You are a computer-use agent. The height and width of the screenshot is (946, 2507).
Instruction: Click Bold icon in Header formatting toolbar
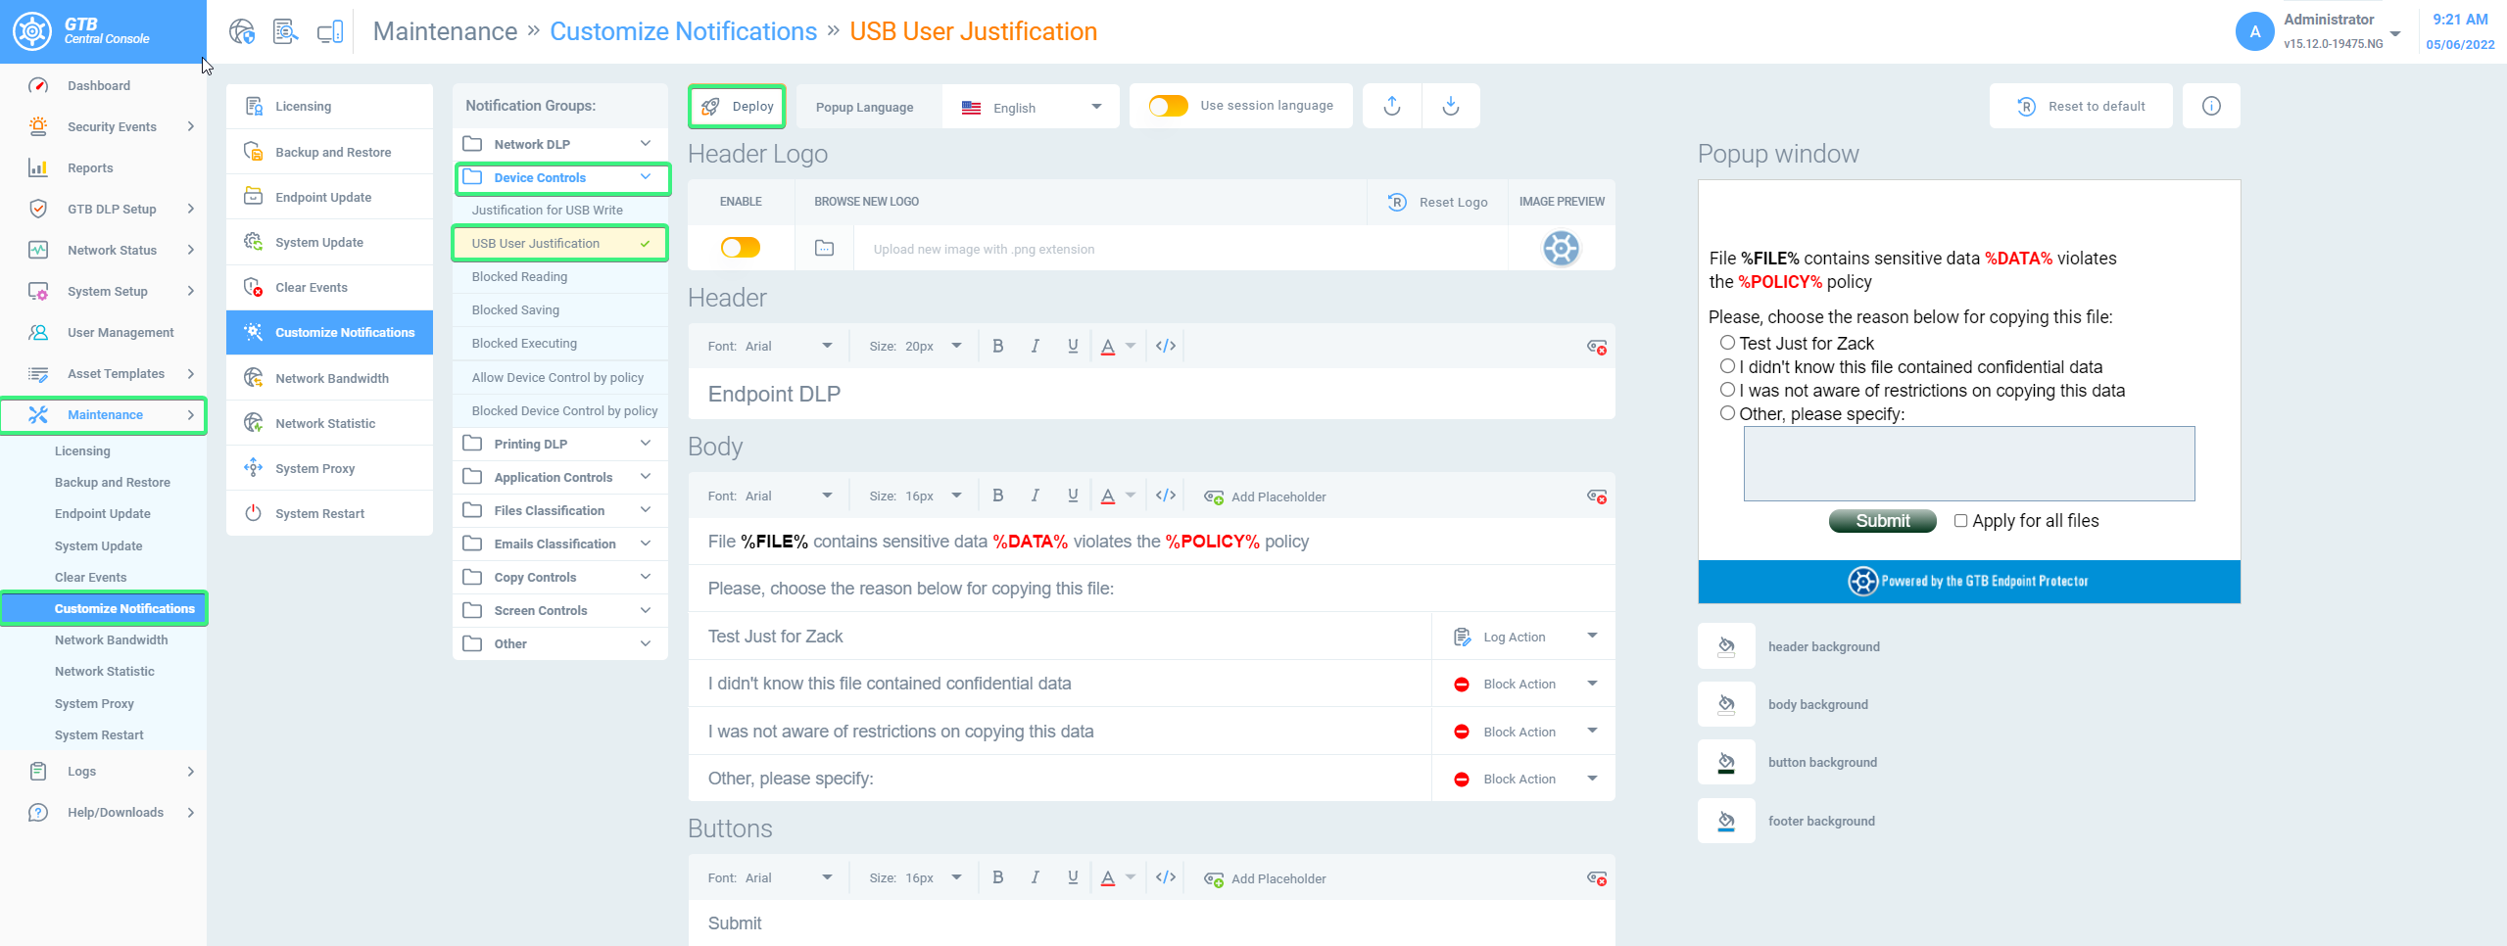click(997, 346)
